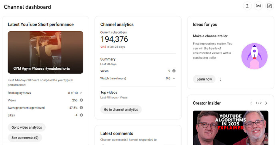The width and height of the screenshot is (276, 145).
Task: Click the Channel analytics heading
Action: click(x=117, y=24)
